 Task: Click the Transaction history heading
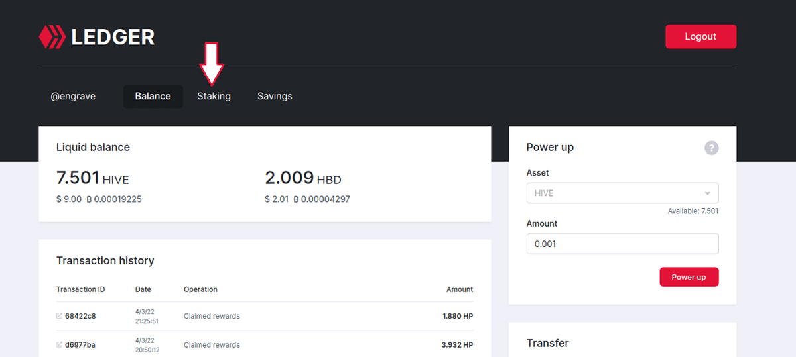point(105,261)
